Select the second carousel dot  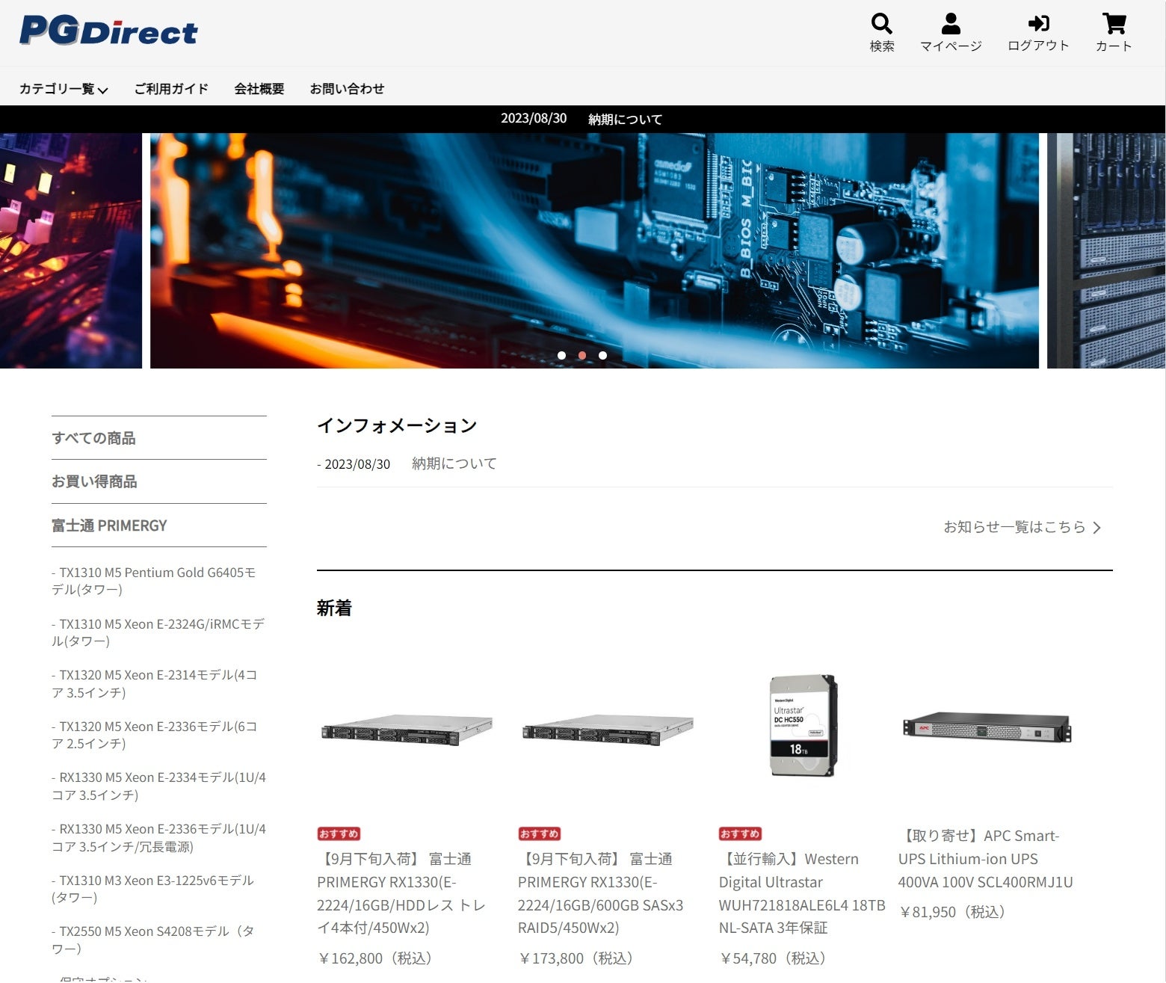click(x=582, y=355)
